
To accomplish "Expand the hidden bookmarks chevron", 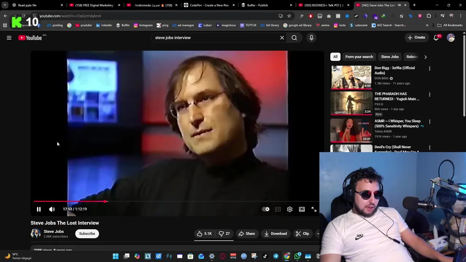I will pyautogui.click(x=427, y=25).
